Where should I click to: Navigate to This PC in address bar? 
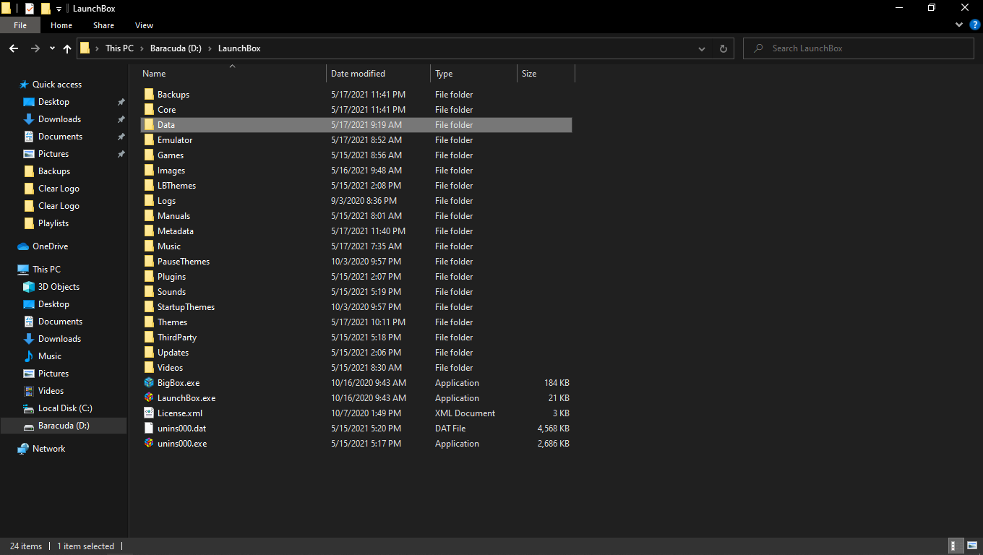pos(119,48)
